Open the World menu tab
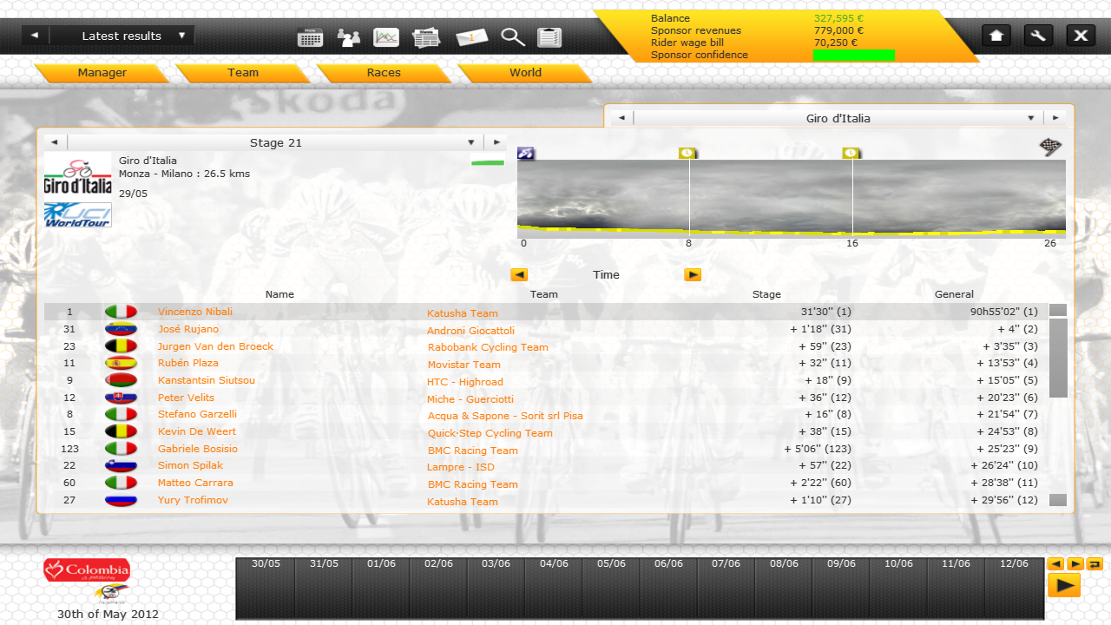The width and height of the screenshot is (1111, 625). click(x=525, y=73)
